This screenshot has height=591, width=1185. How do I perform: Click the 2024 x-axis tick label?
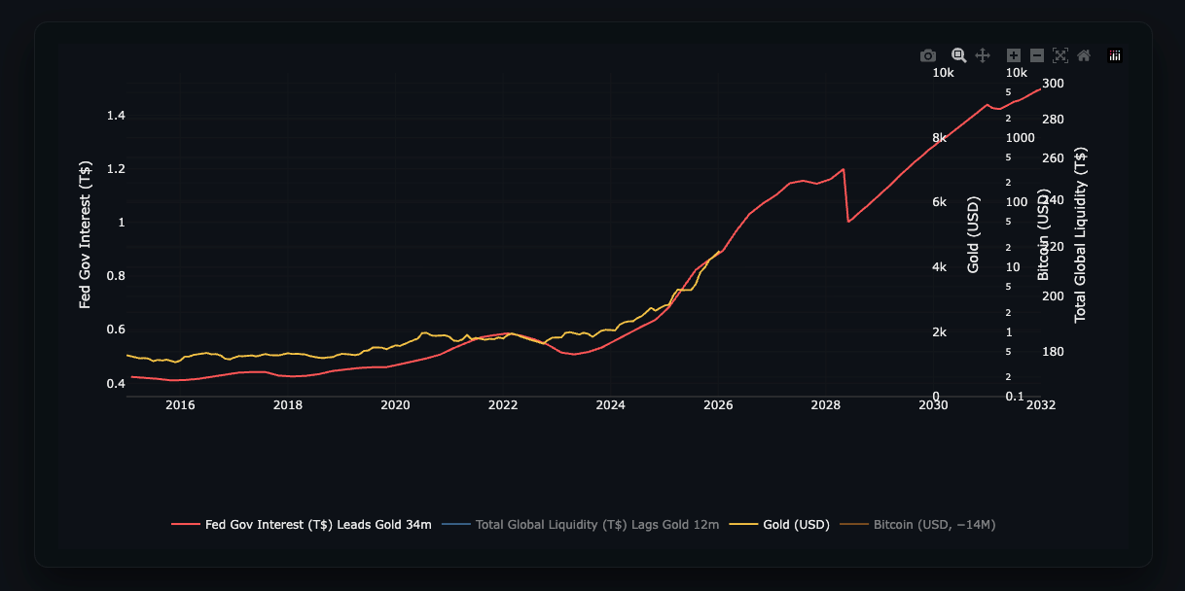click(x=610, y=404)
